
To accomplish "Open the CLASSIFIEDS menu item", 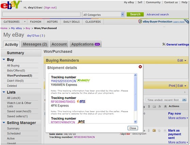I will coord(93,22).
